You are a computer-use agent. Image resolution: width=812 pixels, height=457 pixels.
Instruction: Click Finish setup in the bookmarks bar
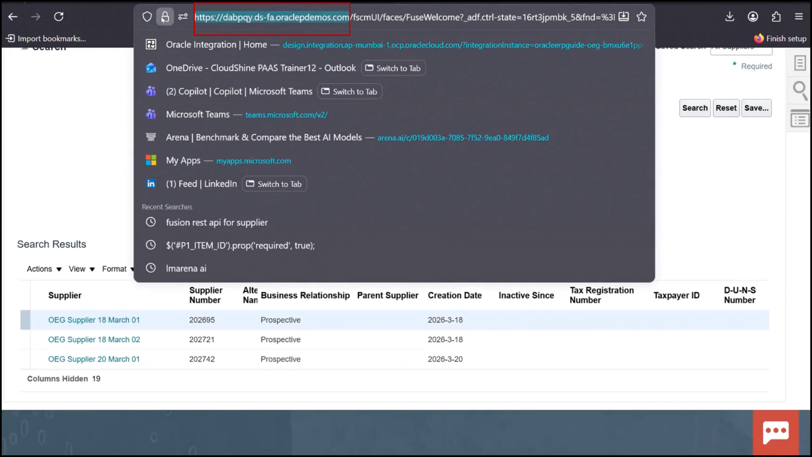coord(780,39)
